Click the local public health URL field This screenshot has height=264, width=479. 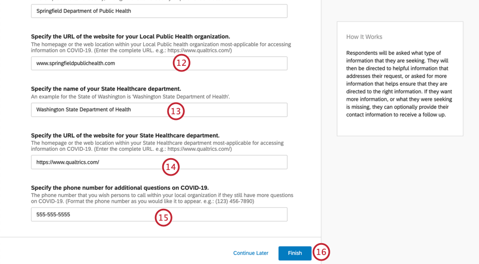[x=159, y=63]
